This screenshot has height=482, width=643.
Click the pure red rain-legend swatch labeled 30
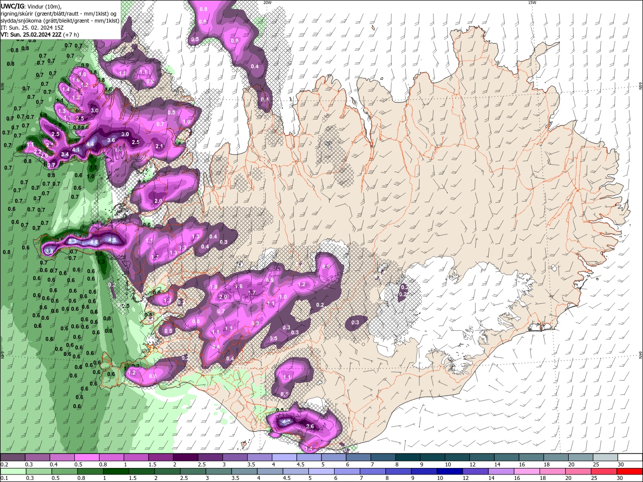click(x=630, y=471)
